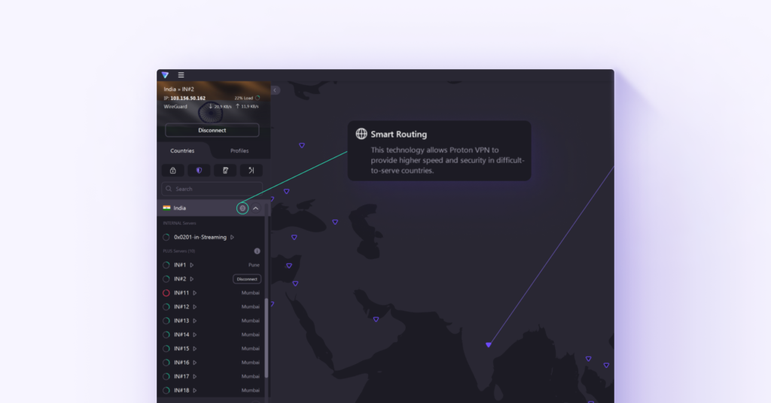Viewport: 771px width, 403px height.
Task: Click Mumbai label in IN#11 row
Action: pos(250,293)
